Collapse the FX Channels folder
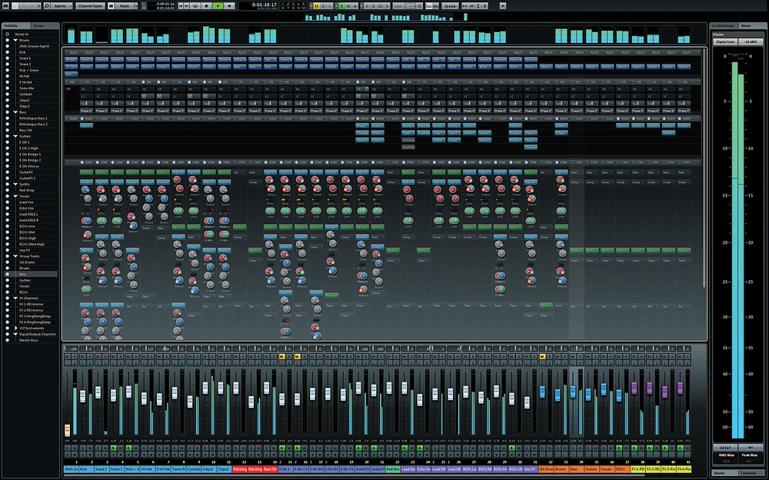 (15, 298)
